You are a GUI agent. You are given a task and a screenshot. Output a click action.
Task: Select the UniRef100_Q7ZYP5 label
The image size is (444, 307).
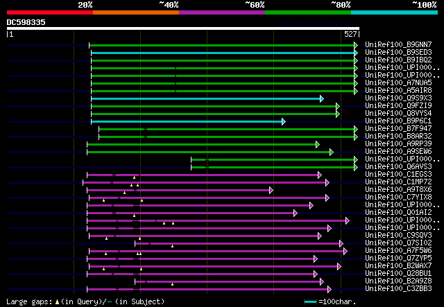pos(398,258)
